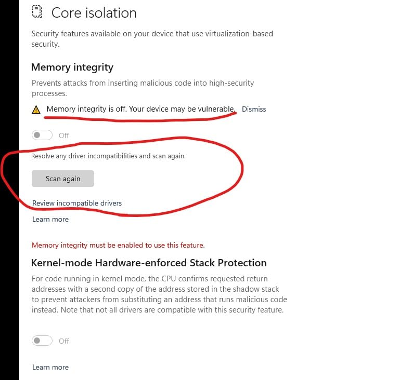Open Review incompatible drivers link

[77, 203]
